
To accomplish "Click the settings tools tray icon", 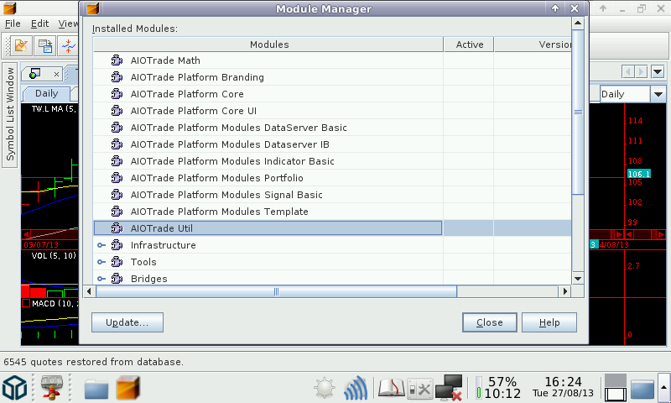I will pos(420,389).
